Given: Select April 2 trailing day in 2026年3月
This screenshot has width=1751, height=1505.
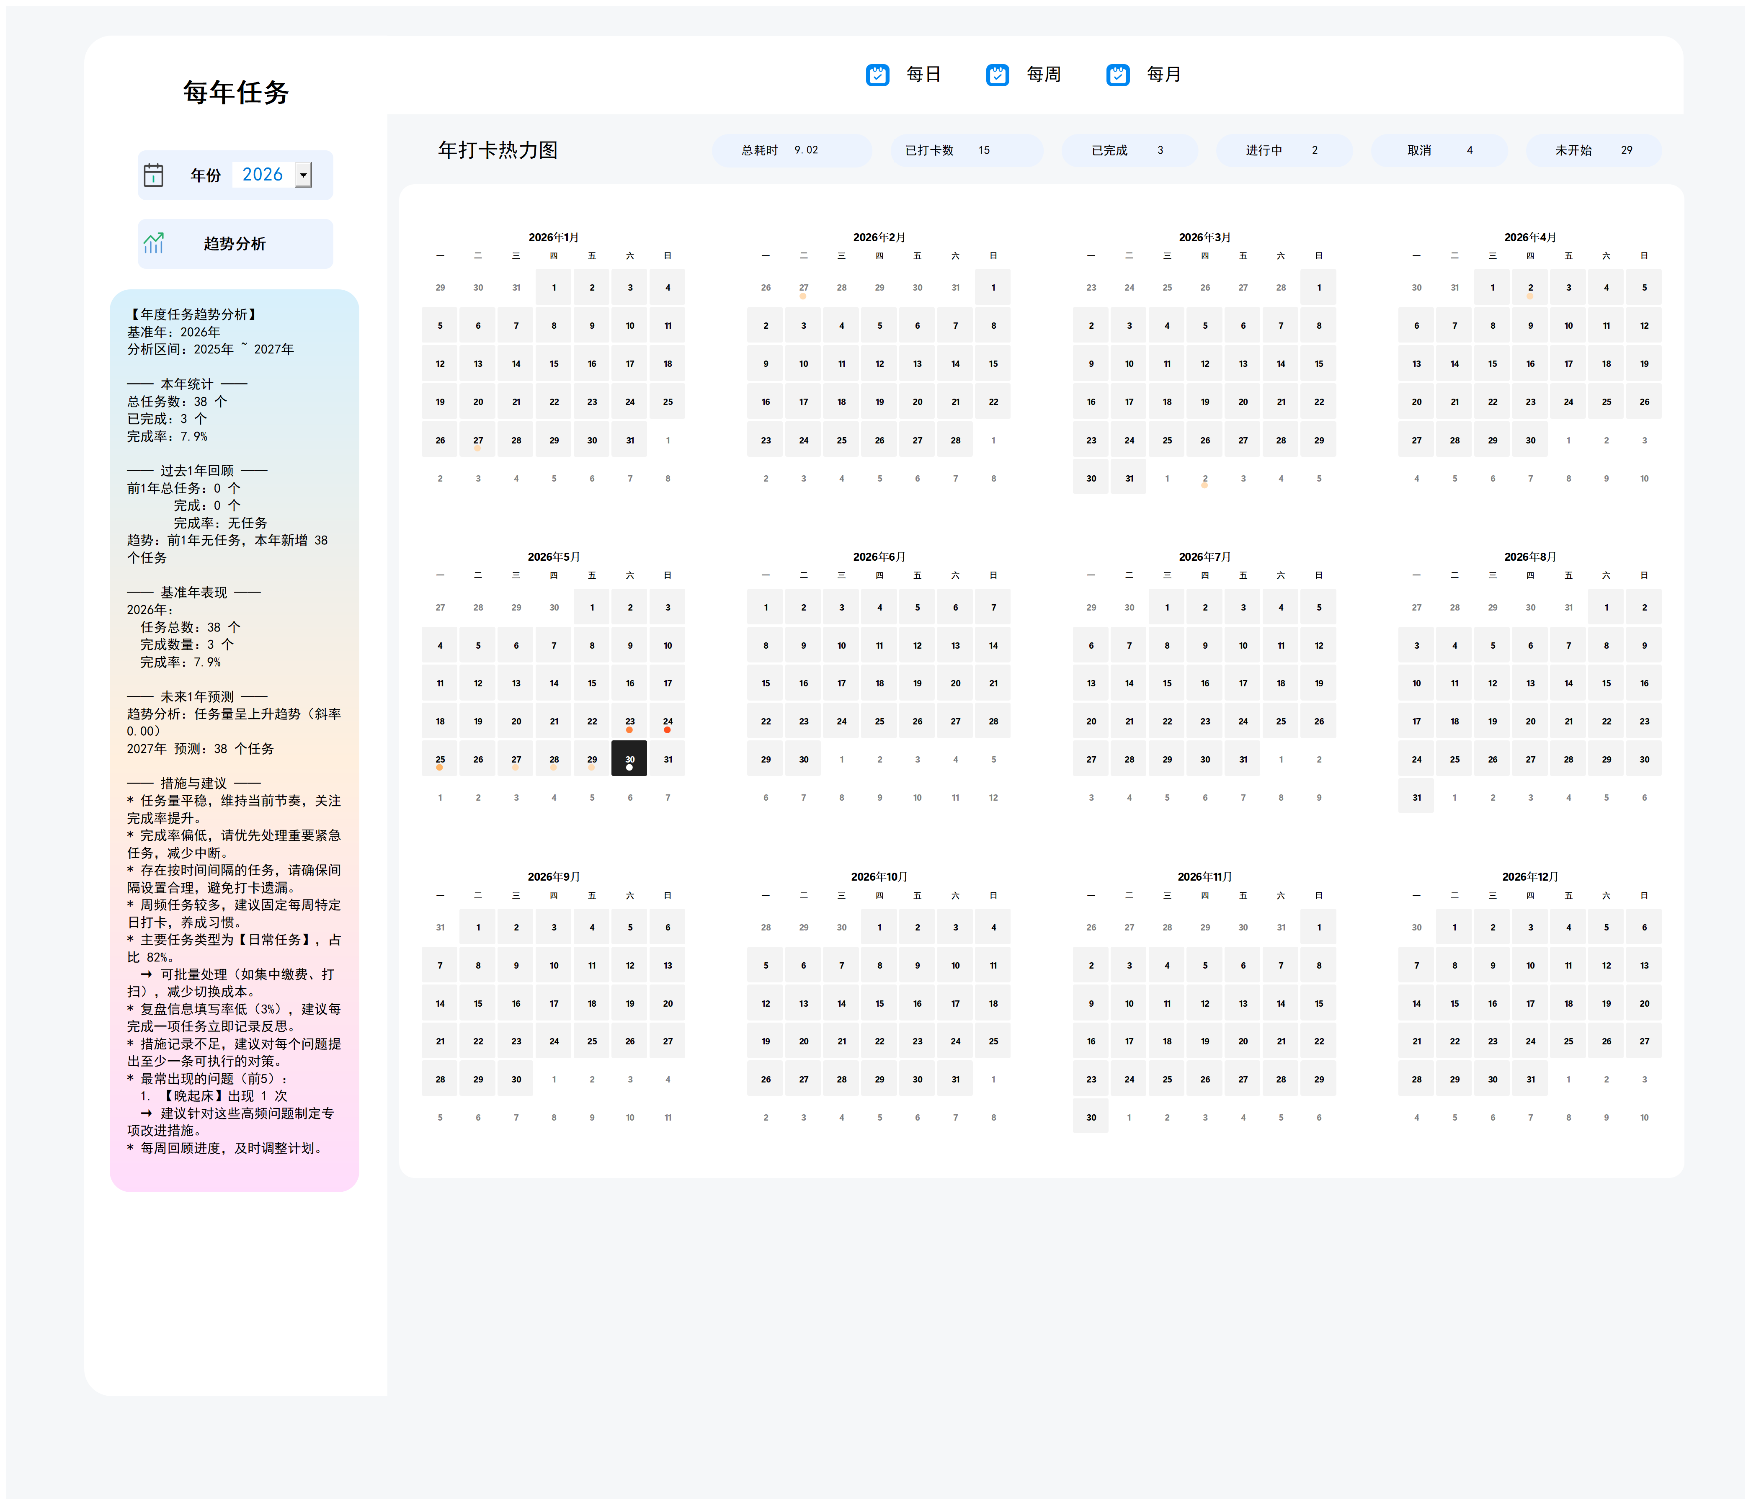Looking at the screenshot, I should [1205, 478].
